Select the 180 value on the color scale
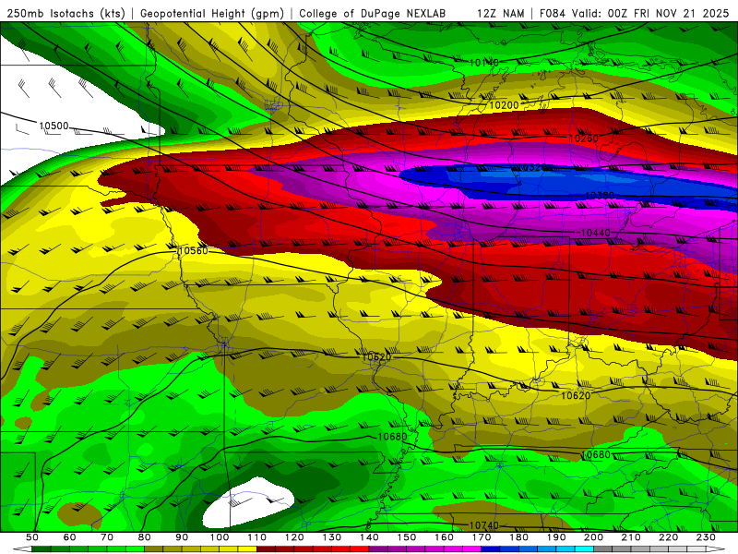738x554 pixels. pos(518,537)
